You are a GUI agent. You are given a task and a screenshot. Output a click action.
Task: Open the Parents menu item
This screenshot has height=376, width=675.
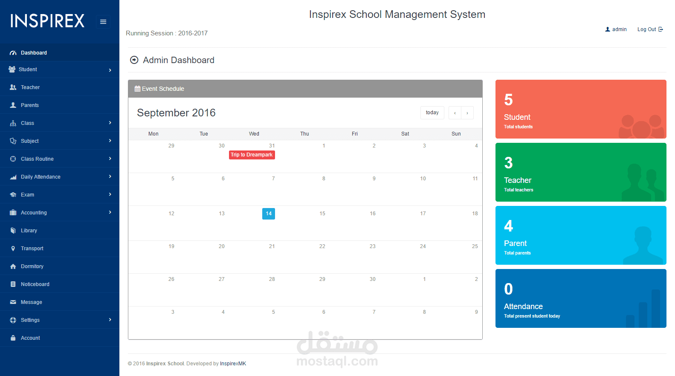tap(60, 105)
